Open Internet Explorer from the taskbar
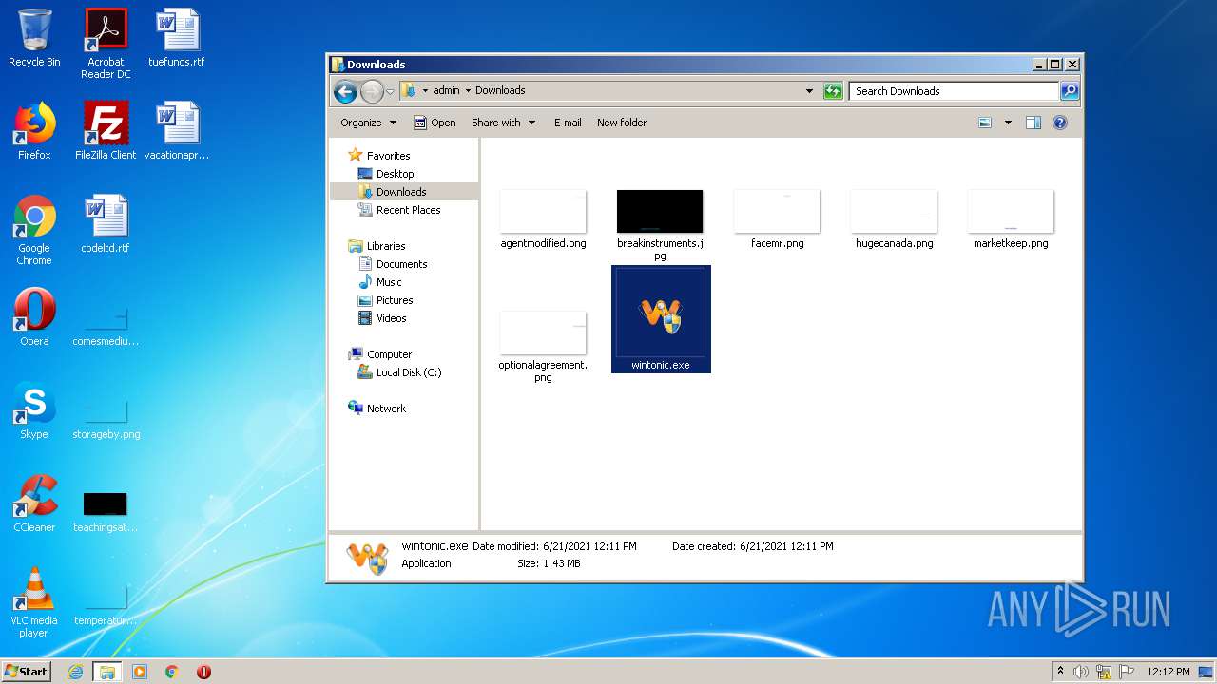 tap(75, 672)
